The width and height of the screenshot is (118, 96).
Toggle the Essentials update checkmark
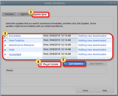click(x=5, y=36)
